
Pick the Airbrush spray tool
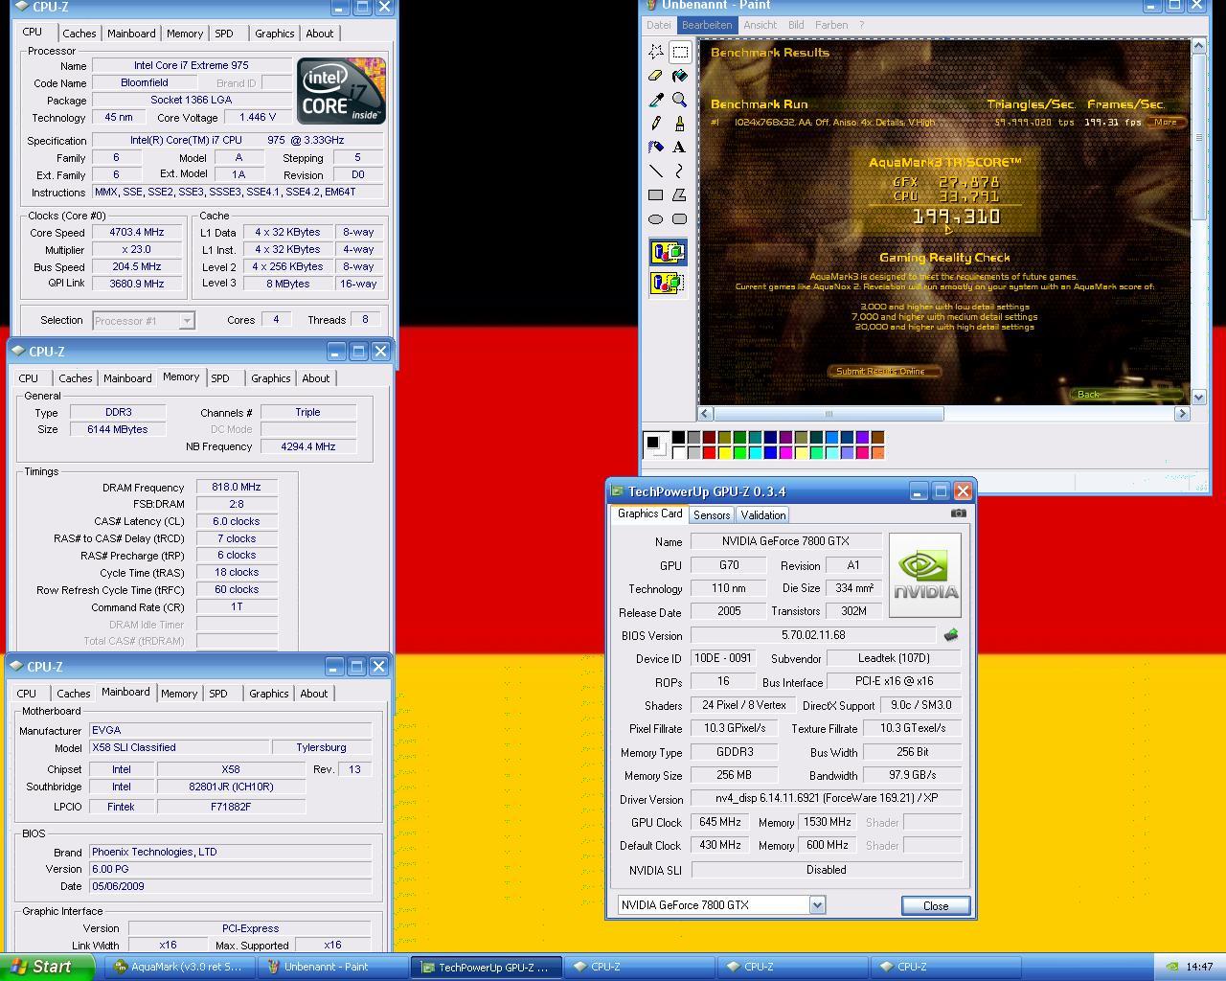click(x=656, y=148)
